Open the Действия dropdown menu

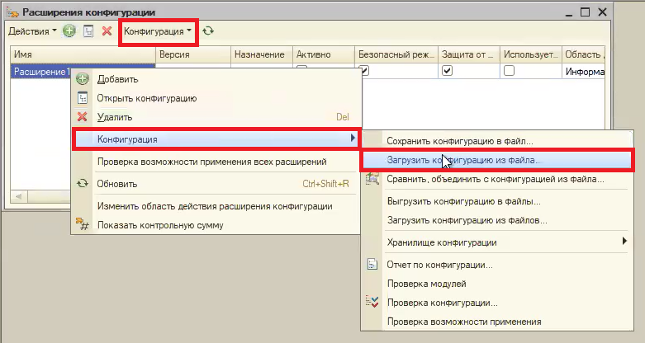(x=32, y=31)
